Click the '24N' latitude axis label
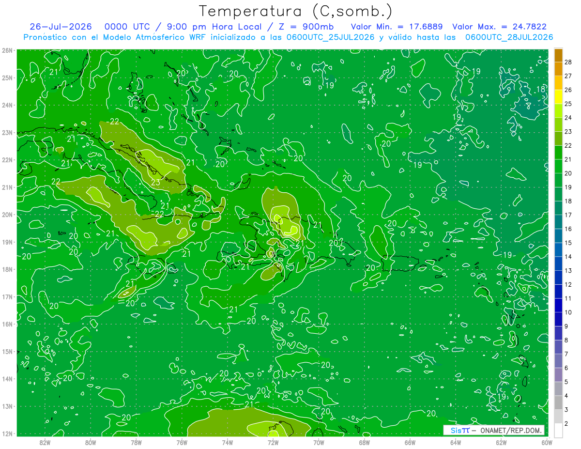 coord(7,105)
